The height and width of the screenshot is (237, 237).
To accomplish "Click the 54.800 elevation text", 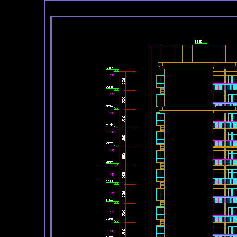I will 110,68.
